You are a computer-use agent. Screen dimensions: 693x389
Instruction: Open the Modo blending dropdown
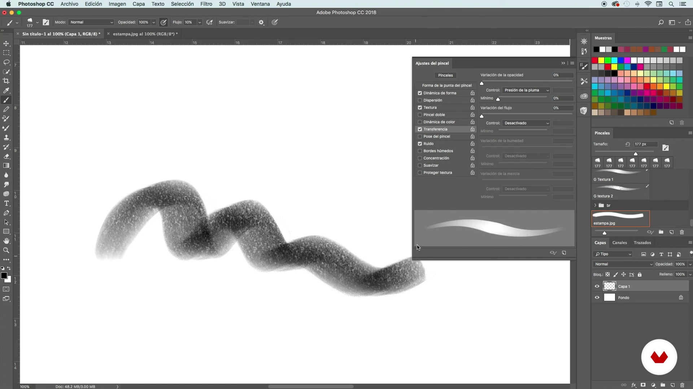click(x=91, y=22)
